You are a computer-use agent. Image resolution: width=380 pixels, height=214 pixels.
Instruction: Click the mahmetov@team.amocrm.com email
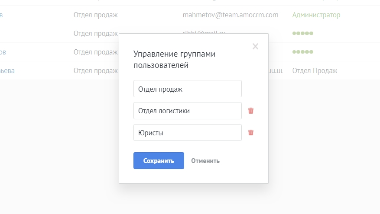point(230,15)
